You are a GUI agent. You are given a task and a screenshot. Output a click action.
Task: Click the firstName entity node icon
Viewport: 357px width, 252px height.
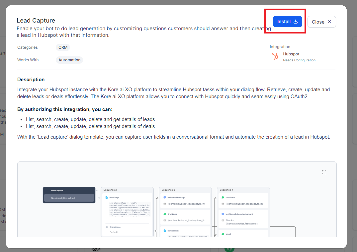165,214
